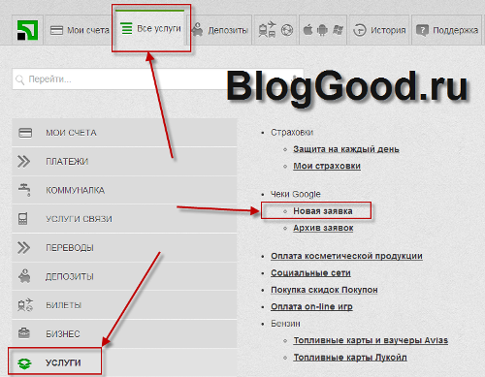The width and height of the screenshot is (485, 377).
Task: Open the Депозиты tab in top bar
Action: coord(220,30)
